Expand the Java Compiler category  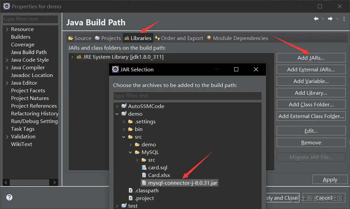[x=7, y=68]
